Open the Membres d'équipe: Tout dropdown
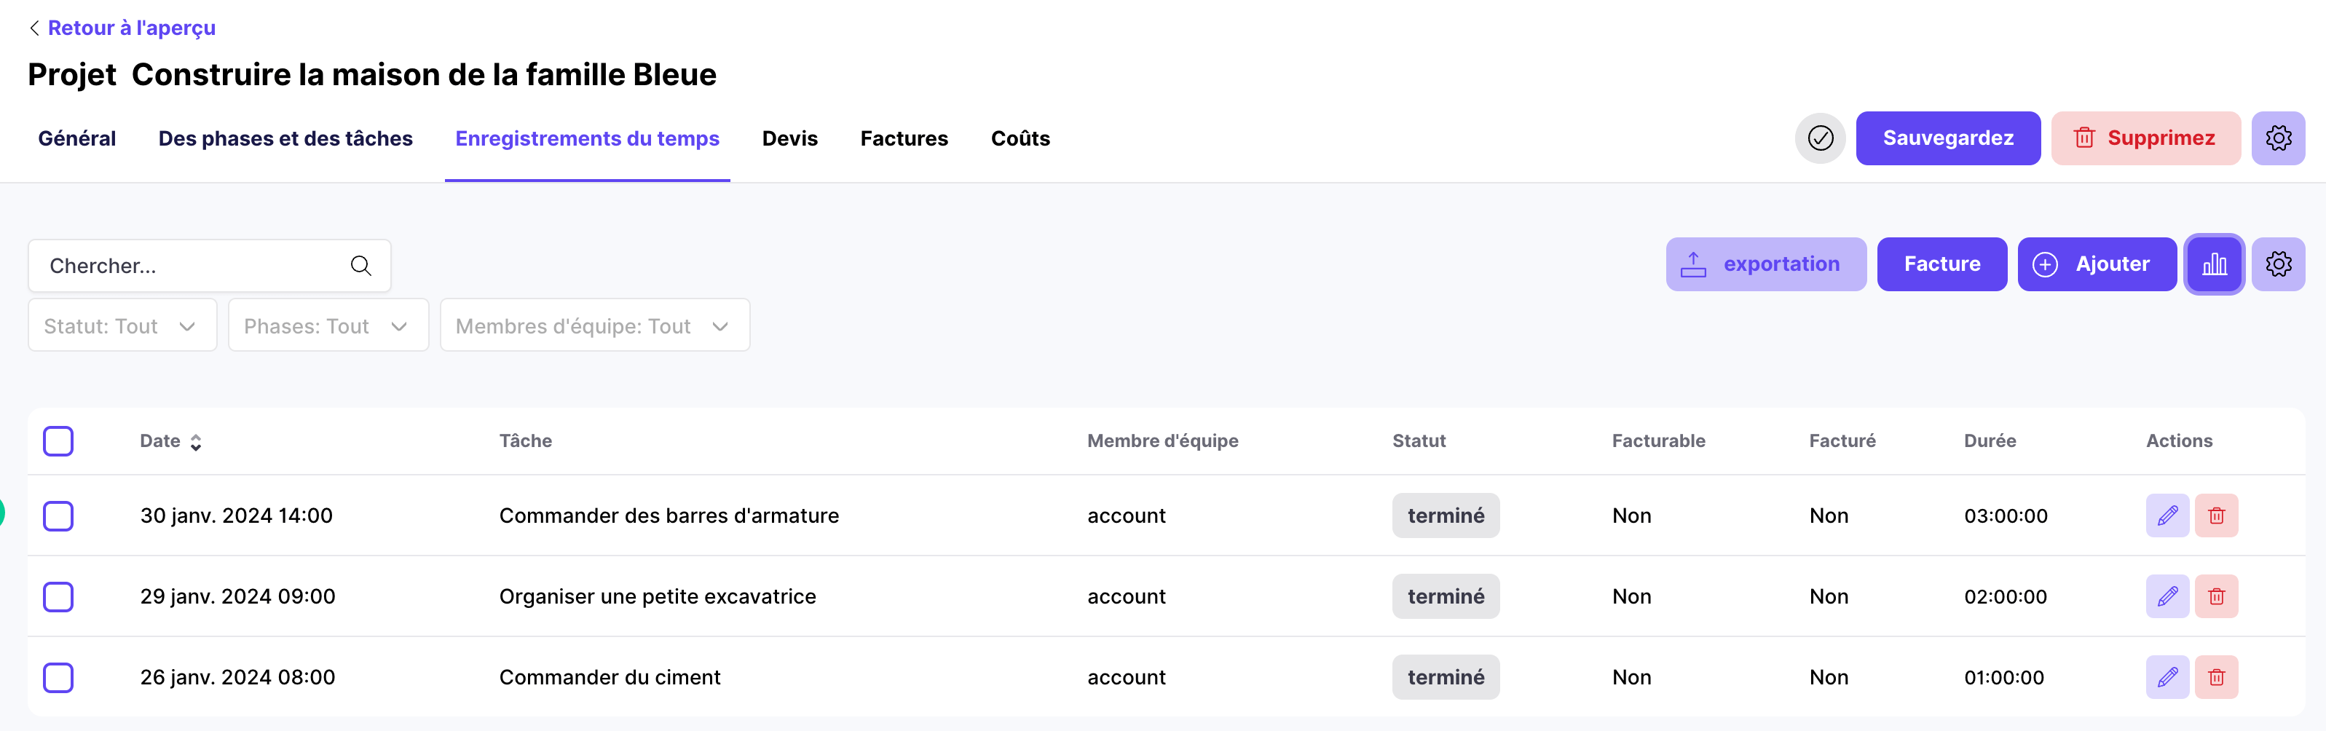This screenshot has width=2326, height=731. click(x=595, y=325)
